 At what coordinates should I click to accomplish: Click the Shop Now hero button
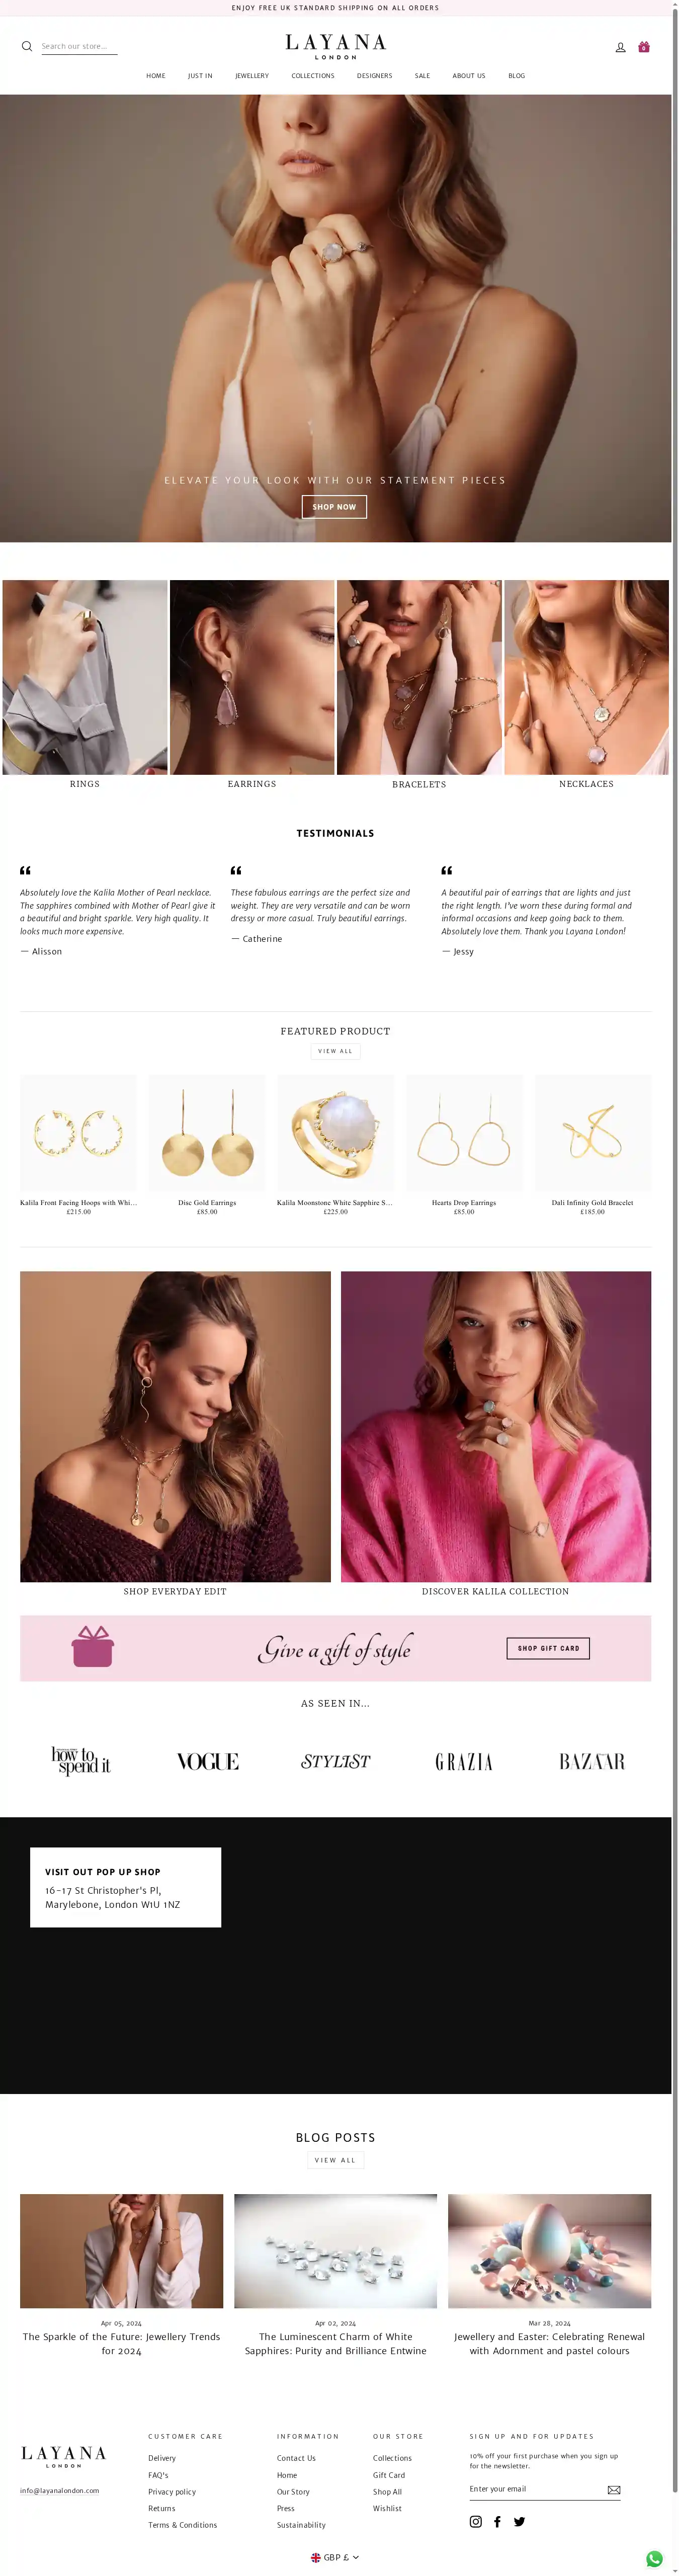point(334,507)
